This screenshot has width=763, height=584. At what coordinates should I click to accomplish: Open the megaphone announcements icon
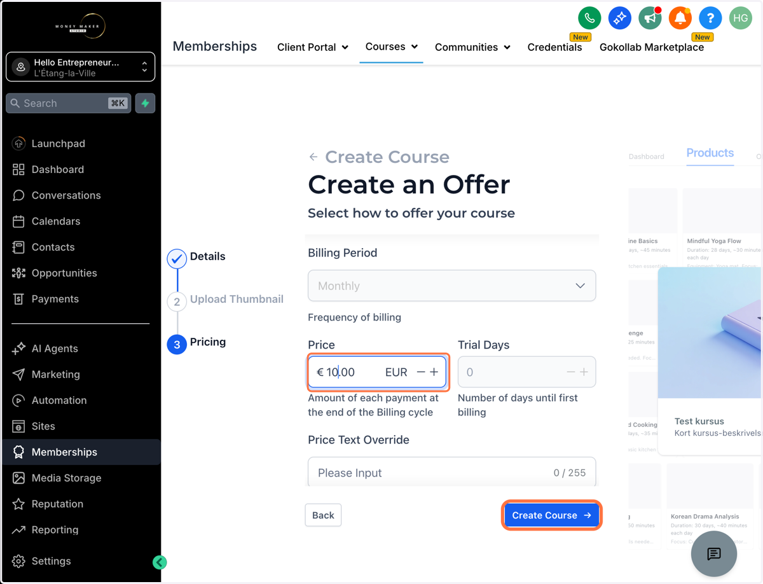click(650, 18)
